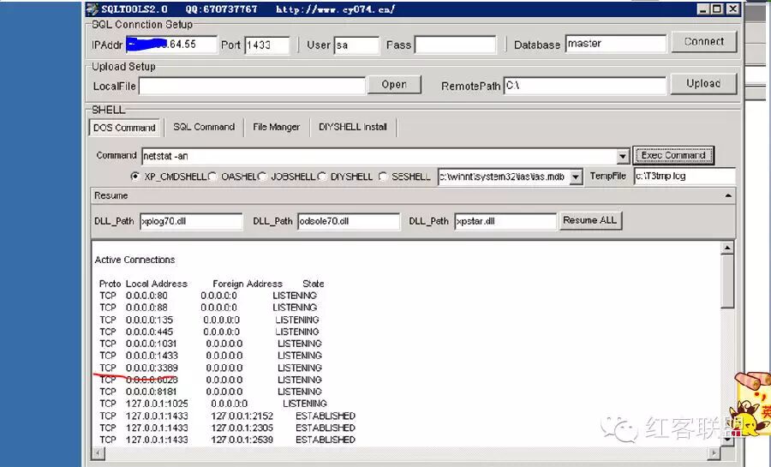Click the 0.0.0.0:3389 local address entry

coord(152,368)
